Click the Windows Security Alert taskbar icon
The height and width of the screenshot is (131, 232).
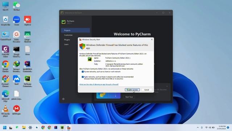click(x=69, y=128)
